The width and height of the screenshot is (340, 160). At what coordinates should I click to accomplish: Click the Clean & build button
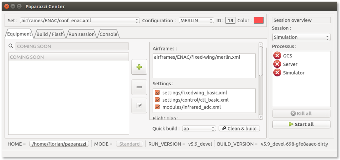239,128
